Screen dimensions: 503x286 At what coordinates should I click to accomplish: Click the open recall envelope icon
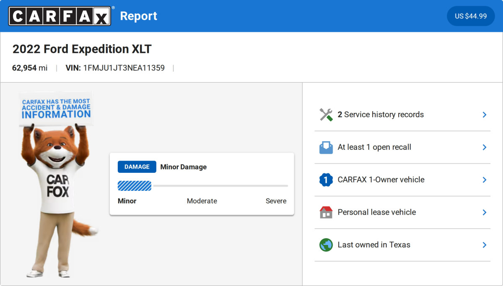coord(326,147)
